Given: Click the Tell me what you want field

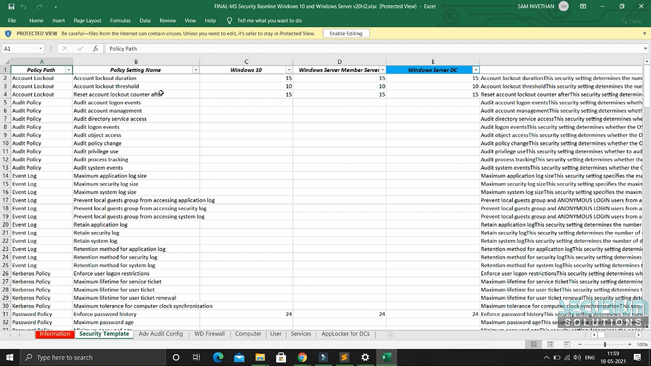Looking at the screenshot, I should (x=270, y=20).
